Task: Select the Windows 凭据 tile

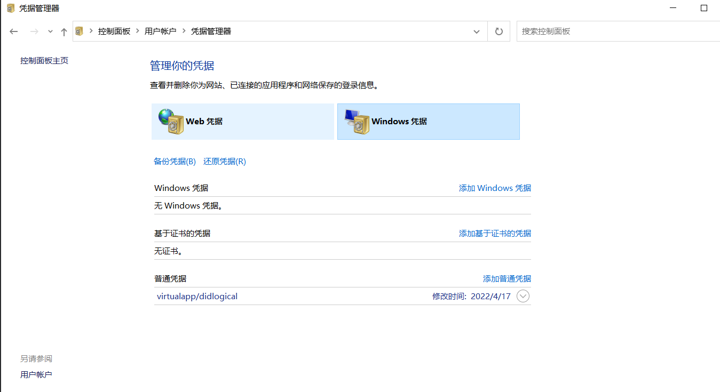Action: click(429, 122)
